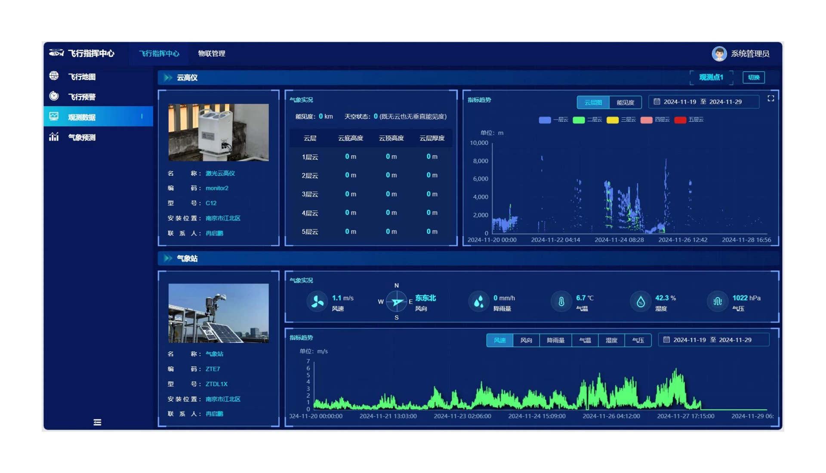Image resolution: width=826 pixels, height=473 pixels.
Task: Click the 三层云 yellow color swatch
Action: (x=612, y=120)
